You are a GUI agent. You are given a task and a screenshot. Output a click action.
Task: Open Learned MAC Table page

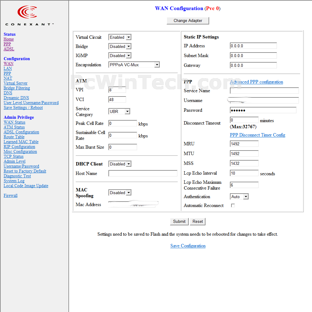pyautogui.click(x=21, y=142)
